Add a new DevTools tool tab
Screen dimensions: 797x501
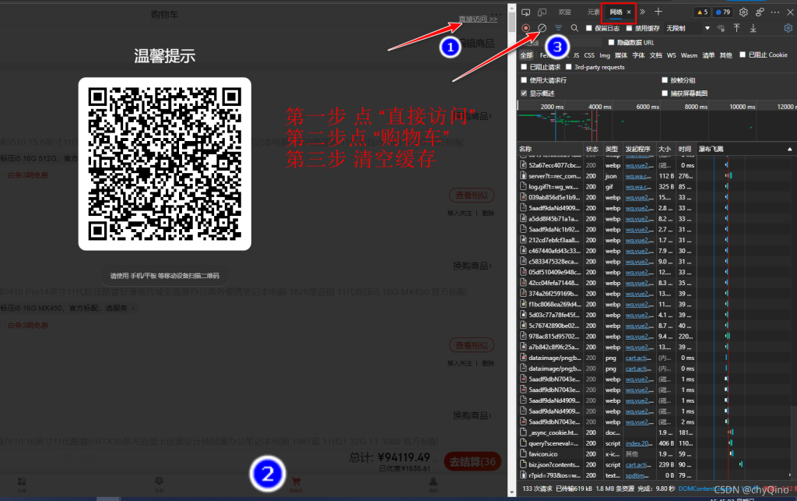(658, 12)
